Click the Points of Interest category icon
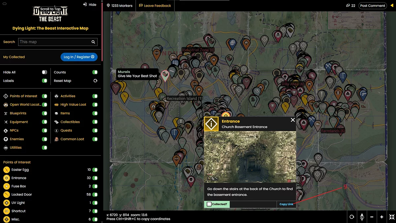Screen dimensions: 396x223 (x=6, y=96)
